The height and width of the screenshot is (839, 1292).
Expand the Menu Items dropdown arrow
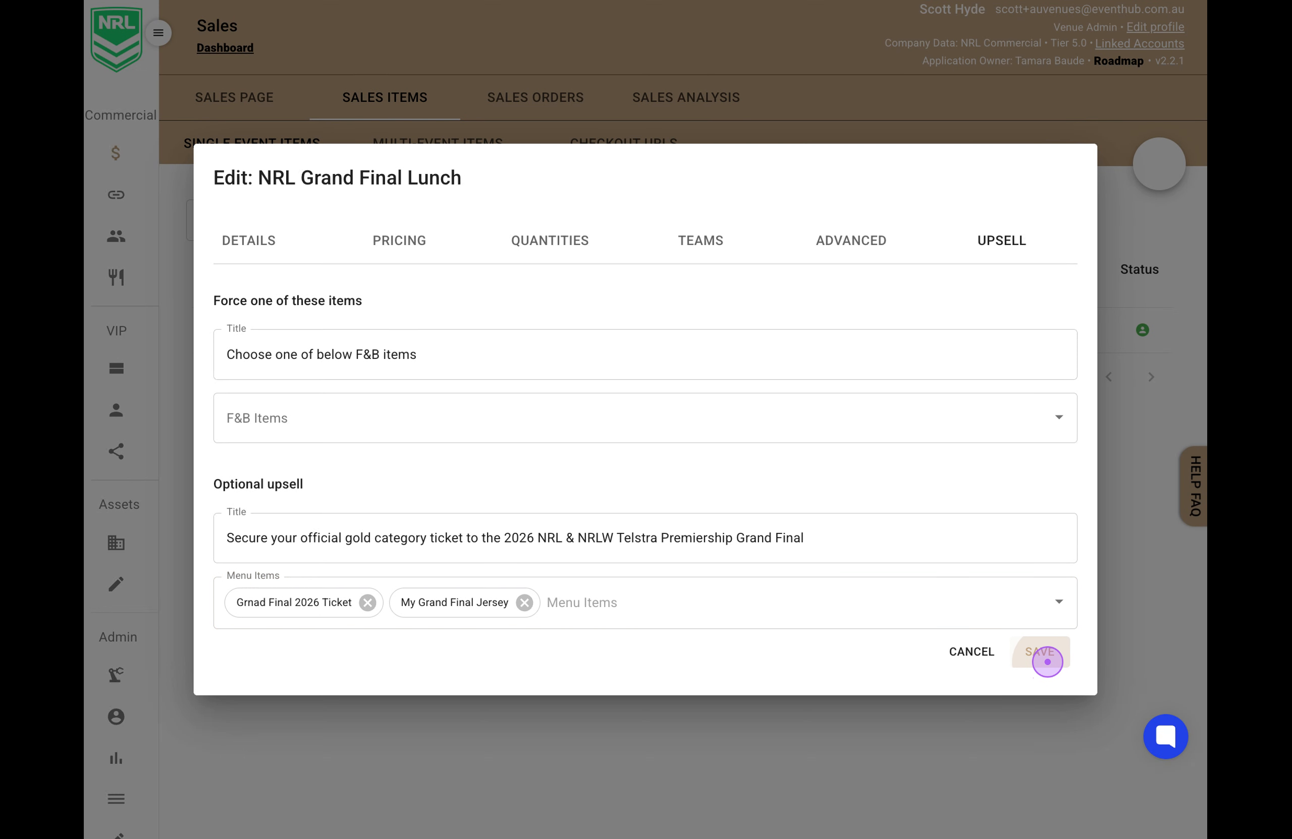click(x=1058, y=602)
